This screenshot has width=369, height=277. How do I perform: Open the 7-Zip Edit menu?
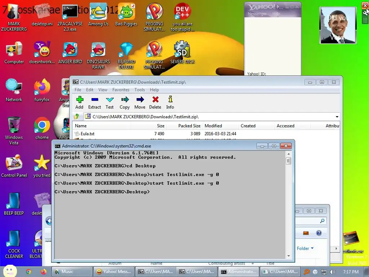pos(90,90)
